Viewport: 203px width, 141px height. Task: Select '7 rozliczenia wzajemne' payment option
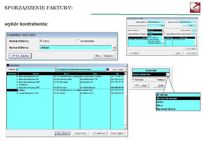point(155,43)
